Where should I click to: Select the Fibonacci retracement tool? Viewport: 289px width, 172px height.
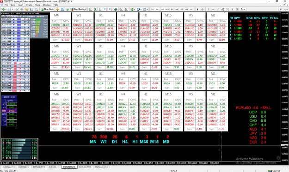point(228,9)
